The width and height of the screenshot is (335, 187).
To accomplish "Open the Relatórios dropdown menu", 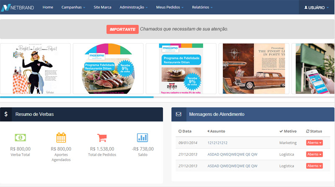I will (x=202, y=7).
